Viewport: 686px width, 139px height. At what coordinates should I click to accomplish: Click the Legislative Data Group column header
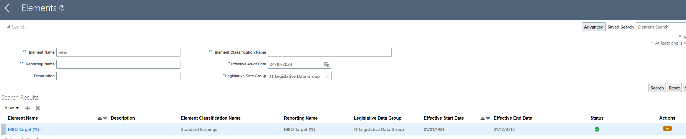point(378,118)
